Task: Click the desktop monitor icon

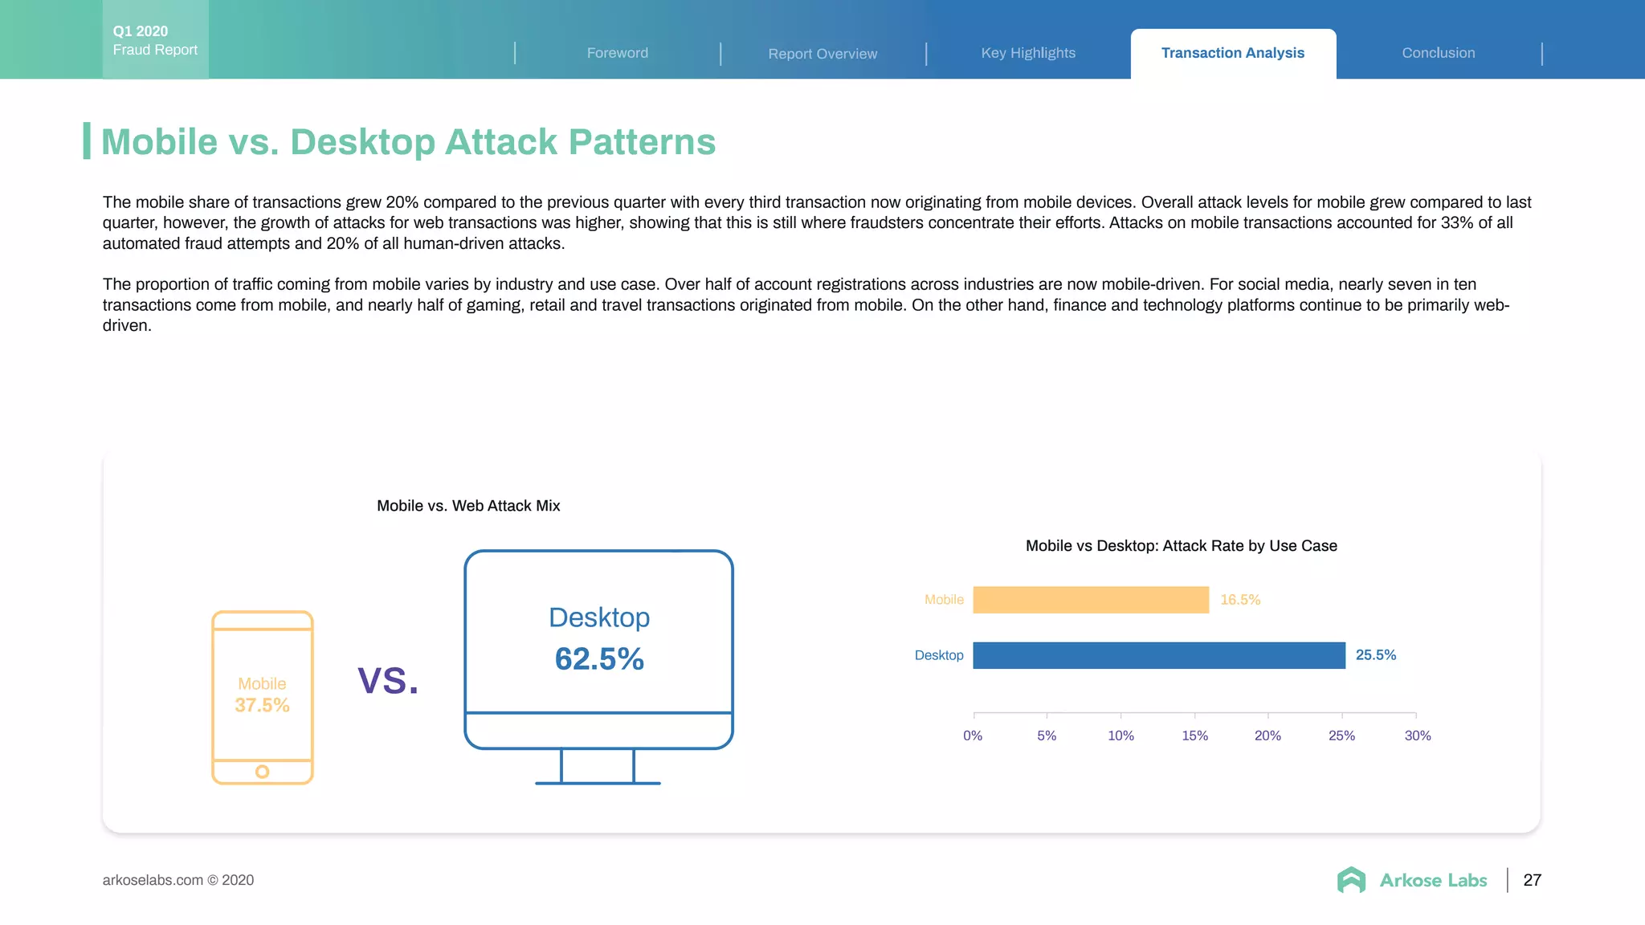Action: tap(598, 667)
